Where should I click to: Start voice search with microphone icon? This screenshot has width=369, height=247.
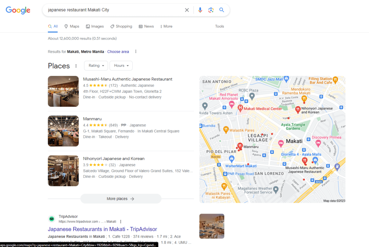(x=200, y=10)
